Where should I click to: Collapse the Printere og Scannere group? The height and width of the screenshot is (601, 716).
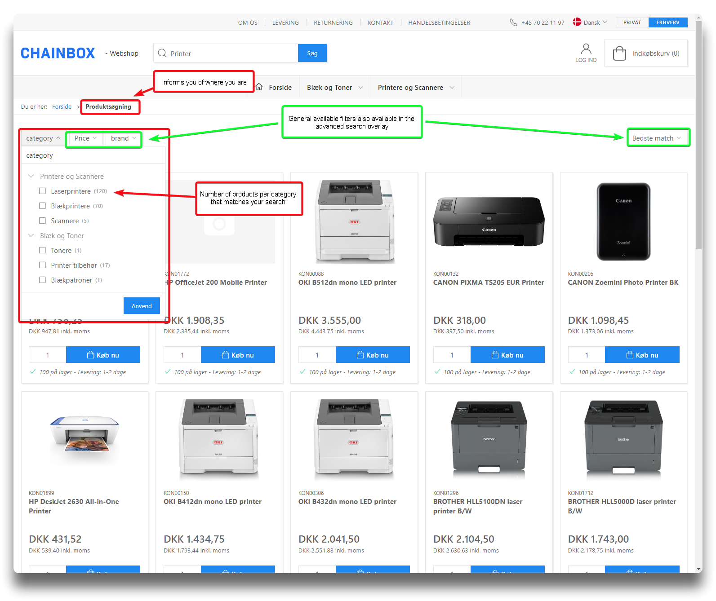[x=31, y=176]
